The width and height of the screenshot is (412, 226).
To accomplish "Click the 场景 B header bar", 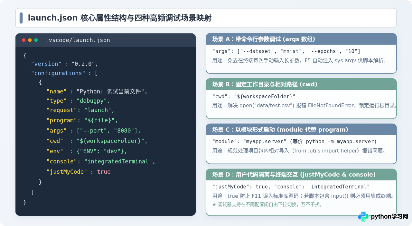I will click(x=301, y=84).
